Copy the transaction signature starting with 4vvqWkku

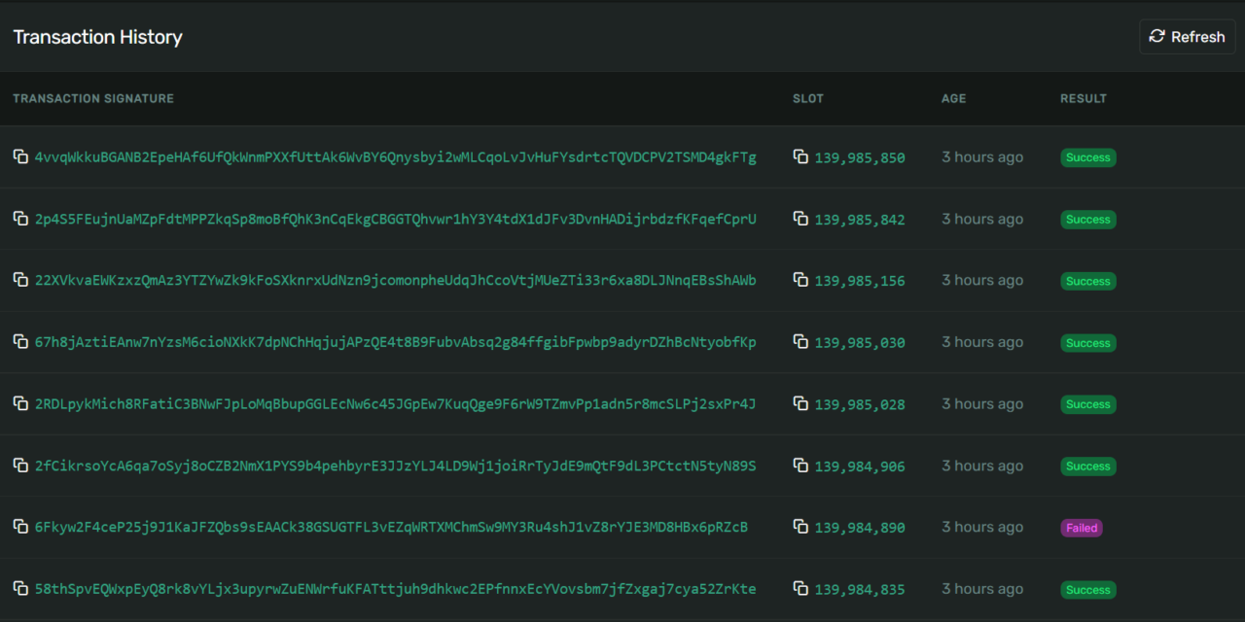pos(20,156)
